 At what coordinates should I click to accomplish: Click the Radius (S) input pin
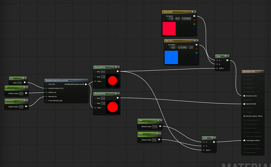[47, 92]
